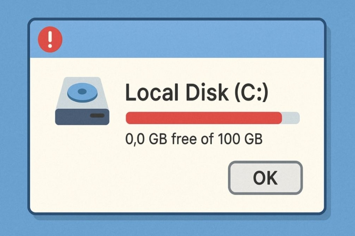
Task: Click the gray unused end of the storage bar
Action: pyautogui.click(x=291, y=118)
